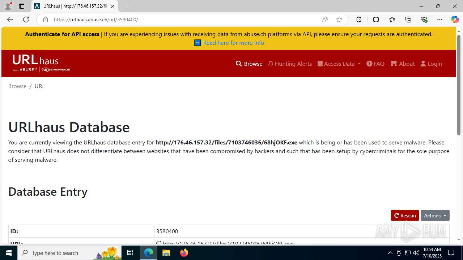
Task: Open Microsoft Edge from the taskbar
Action: 149,253
